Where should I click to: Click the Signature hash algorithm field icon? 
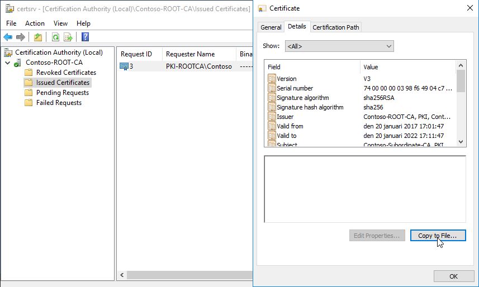[x=272, y=107]
